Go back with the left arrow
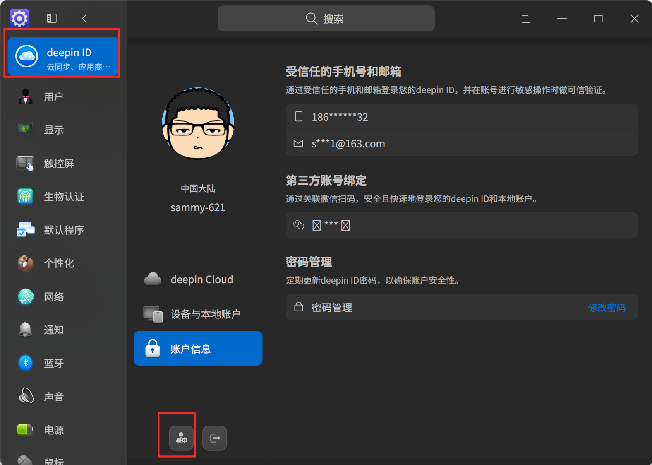This screenshot has width=652, height=465. coord(84,18)
